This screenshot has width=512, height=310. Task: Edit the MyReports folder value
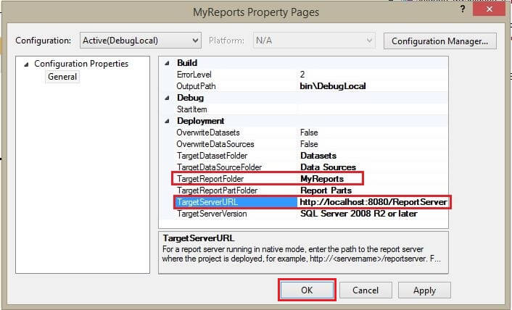coord(322,179)
